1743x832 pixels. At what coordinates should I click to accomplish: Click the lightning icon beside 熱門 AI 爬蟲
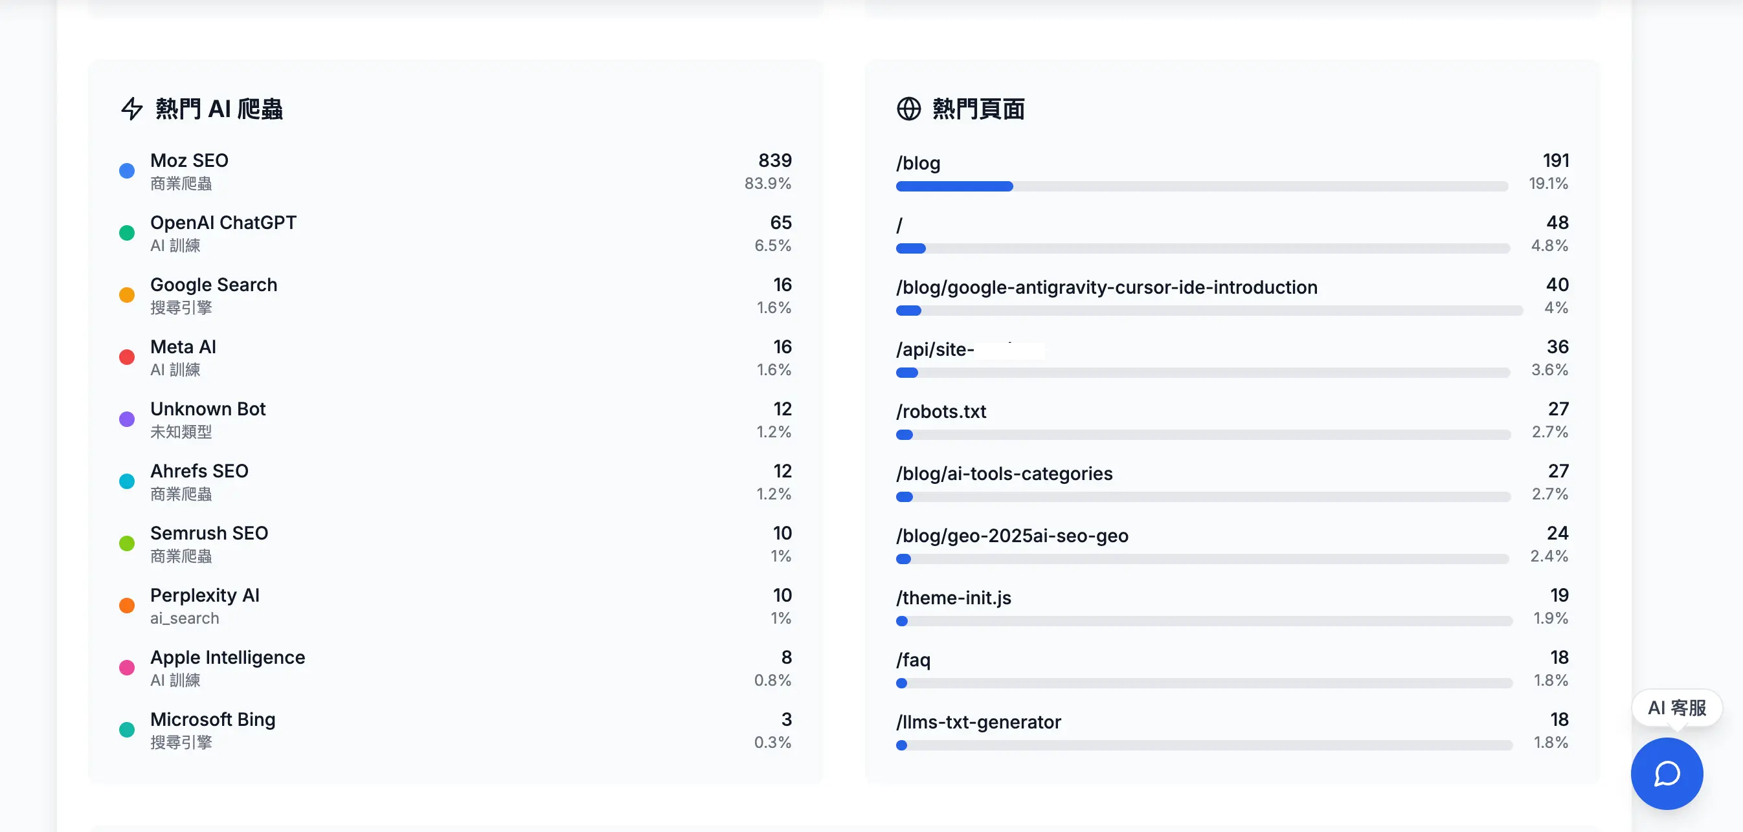coord(131,109)
